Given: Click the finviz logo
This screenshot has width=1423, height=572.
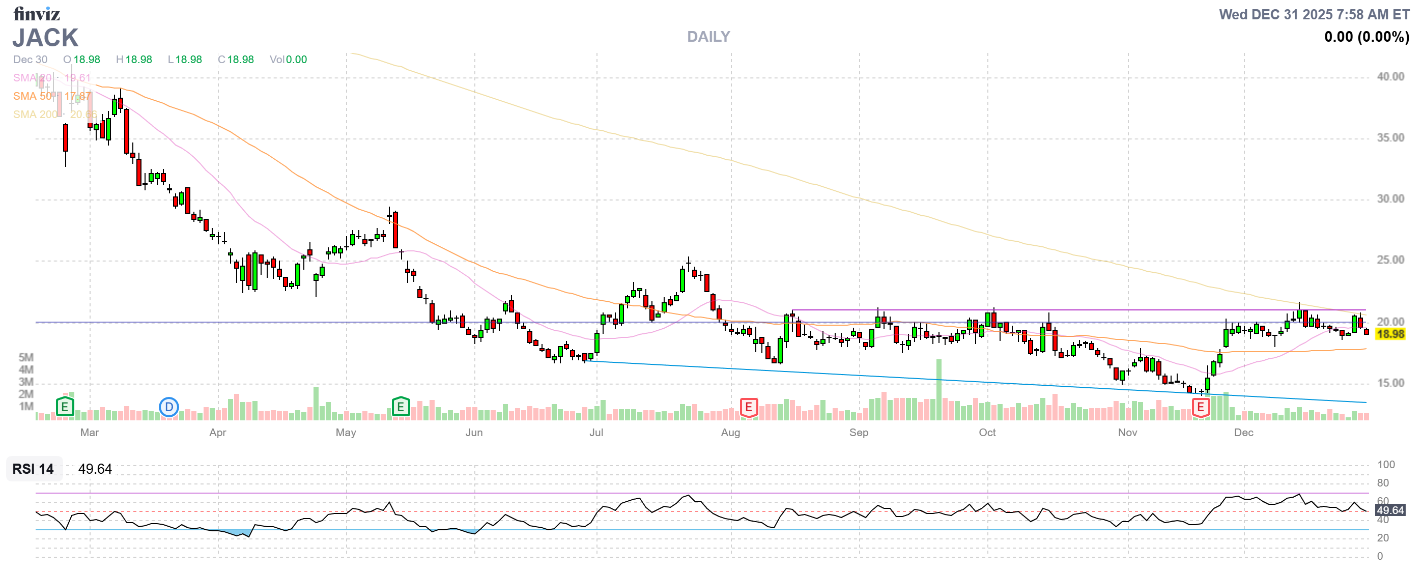Looking at the screenshot, I should point(37,14).
